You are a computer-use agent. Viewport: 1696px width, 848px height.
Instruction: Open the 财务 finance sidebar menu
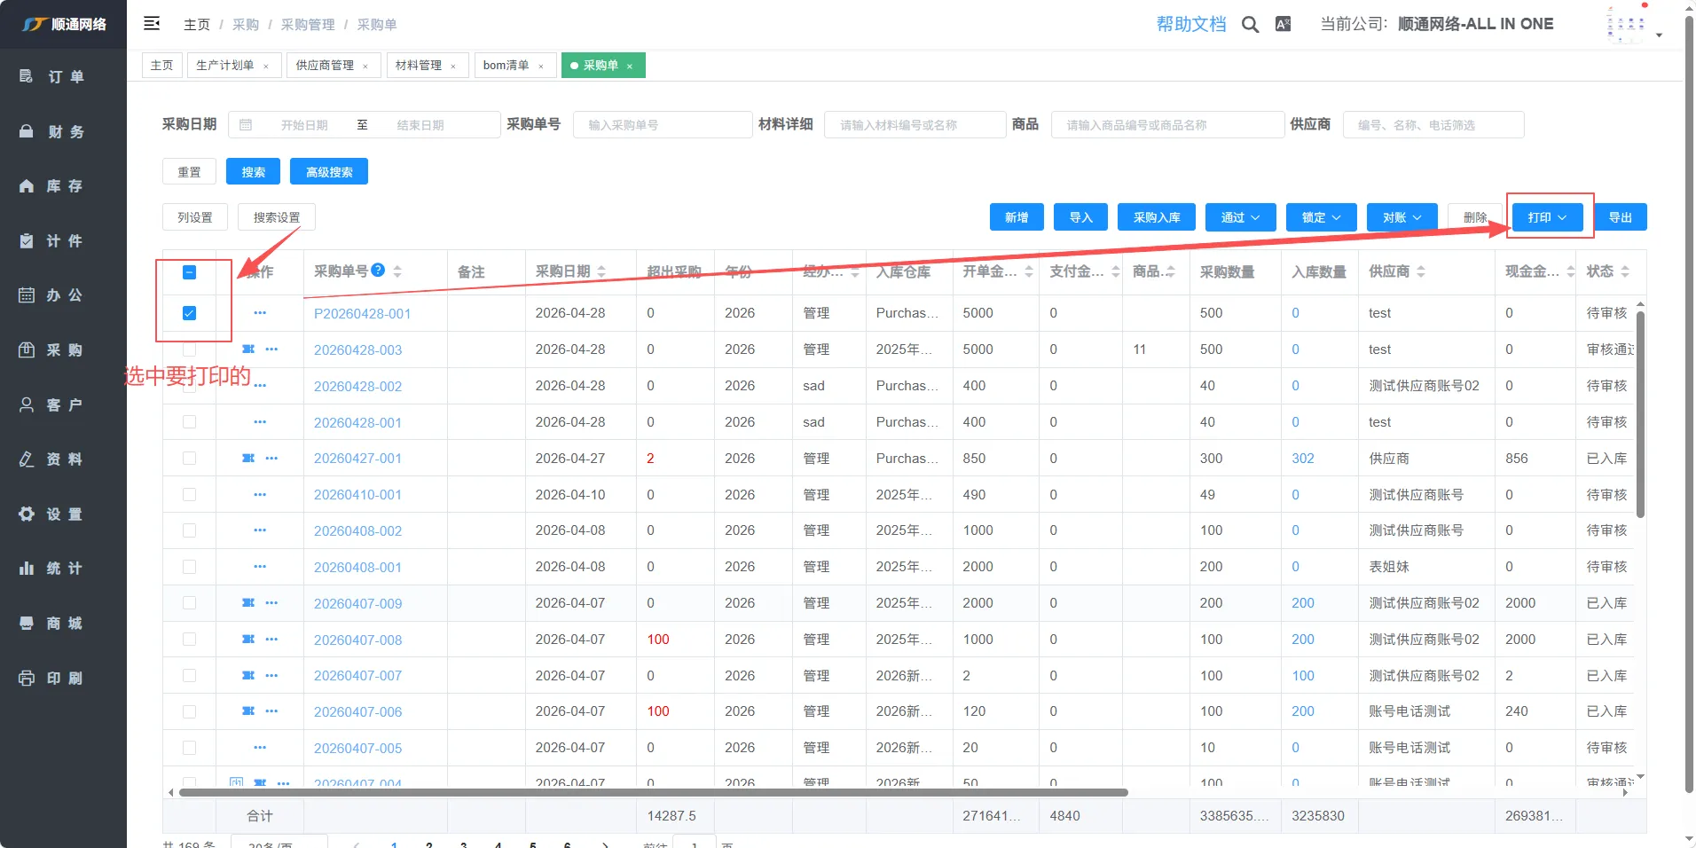(64, 131)
